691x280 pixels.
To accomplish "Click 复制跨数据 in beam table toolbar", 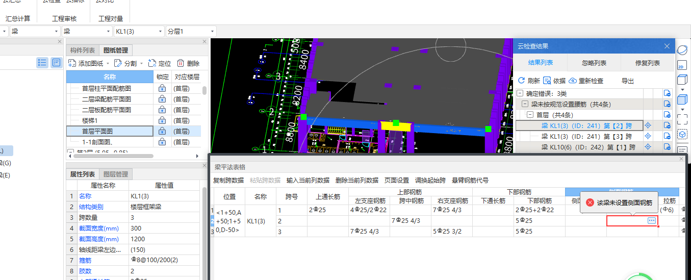I will [229, 180].
